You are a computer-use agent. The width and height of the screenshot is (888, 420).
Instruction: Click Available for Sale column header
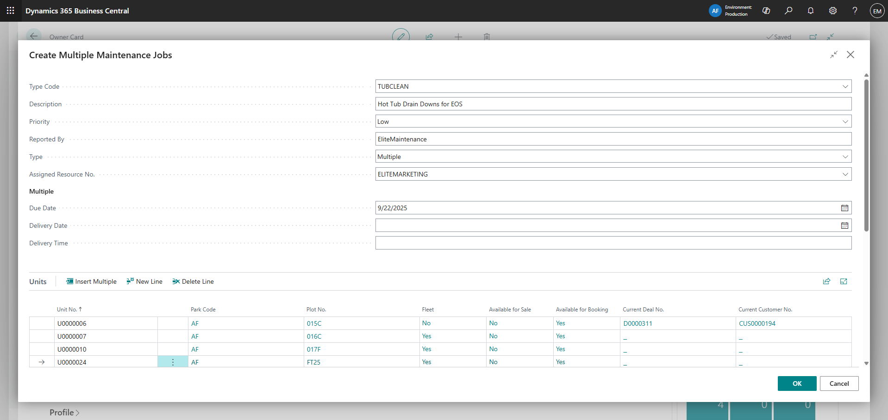pyautogui.click(x=510, y=310)
